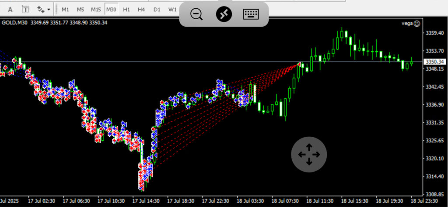Switch chart to H4 timeframe
This screenshot has height=207, width=448.
coord(141,10)
